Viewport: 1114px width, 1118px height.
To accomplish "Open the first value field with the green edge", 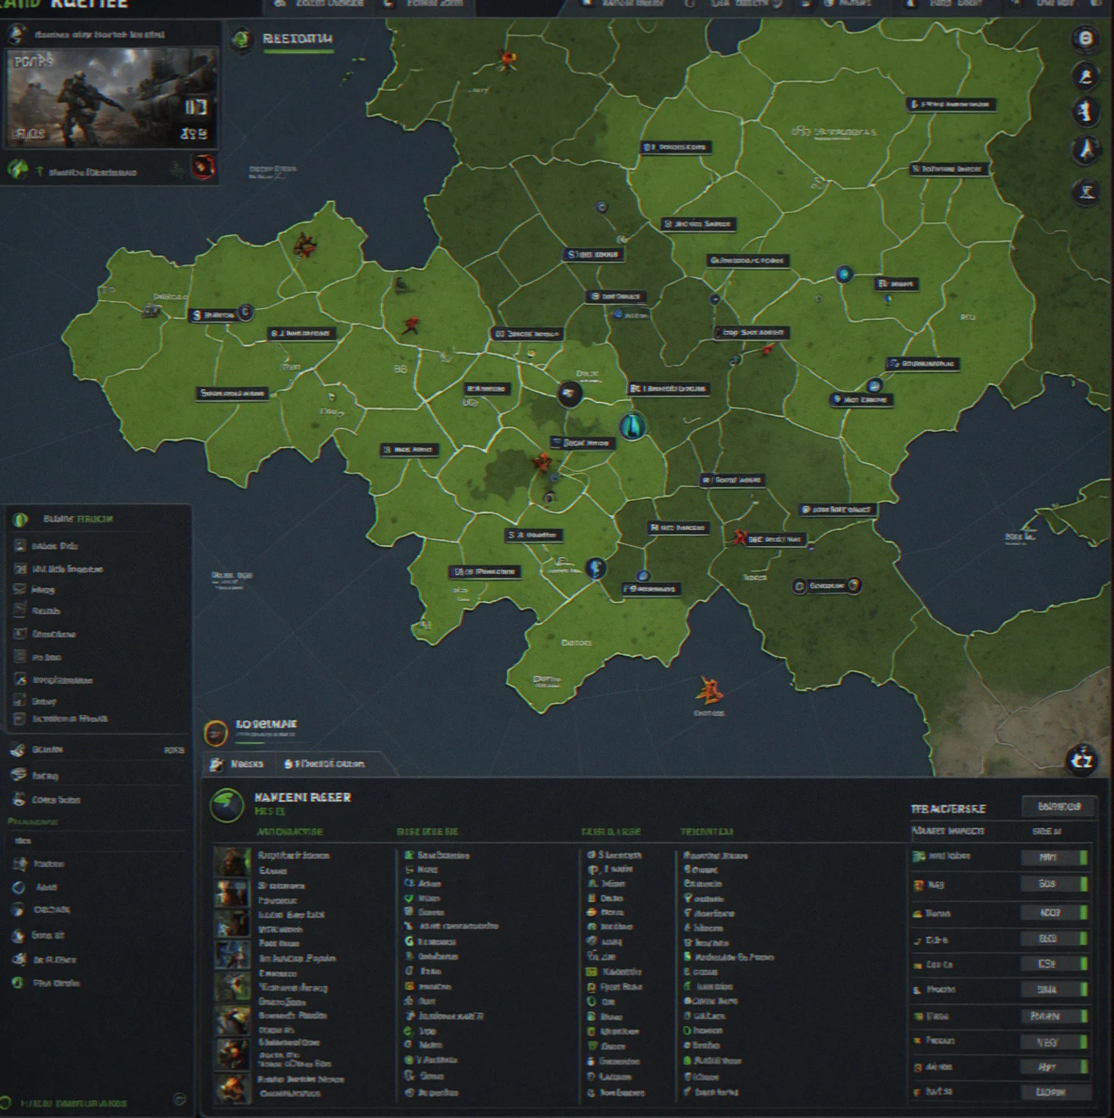I will [1054, 857].
